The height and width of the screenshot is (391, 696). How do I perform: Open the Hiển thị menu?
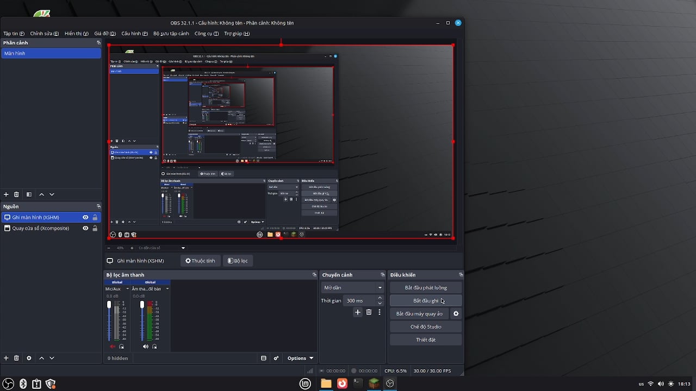tap(76, 34)
